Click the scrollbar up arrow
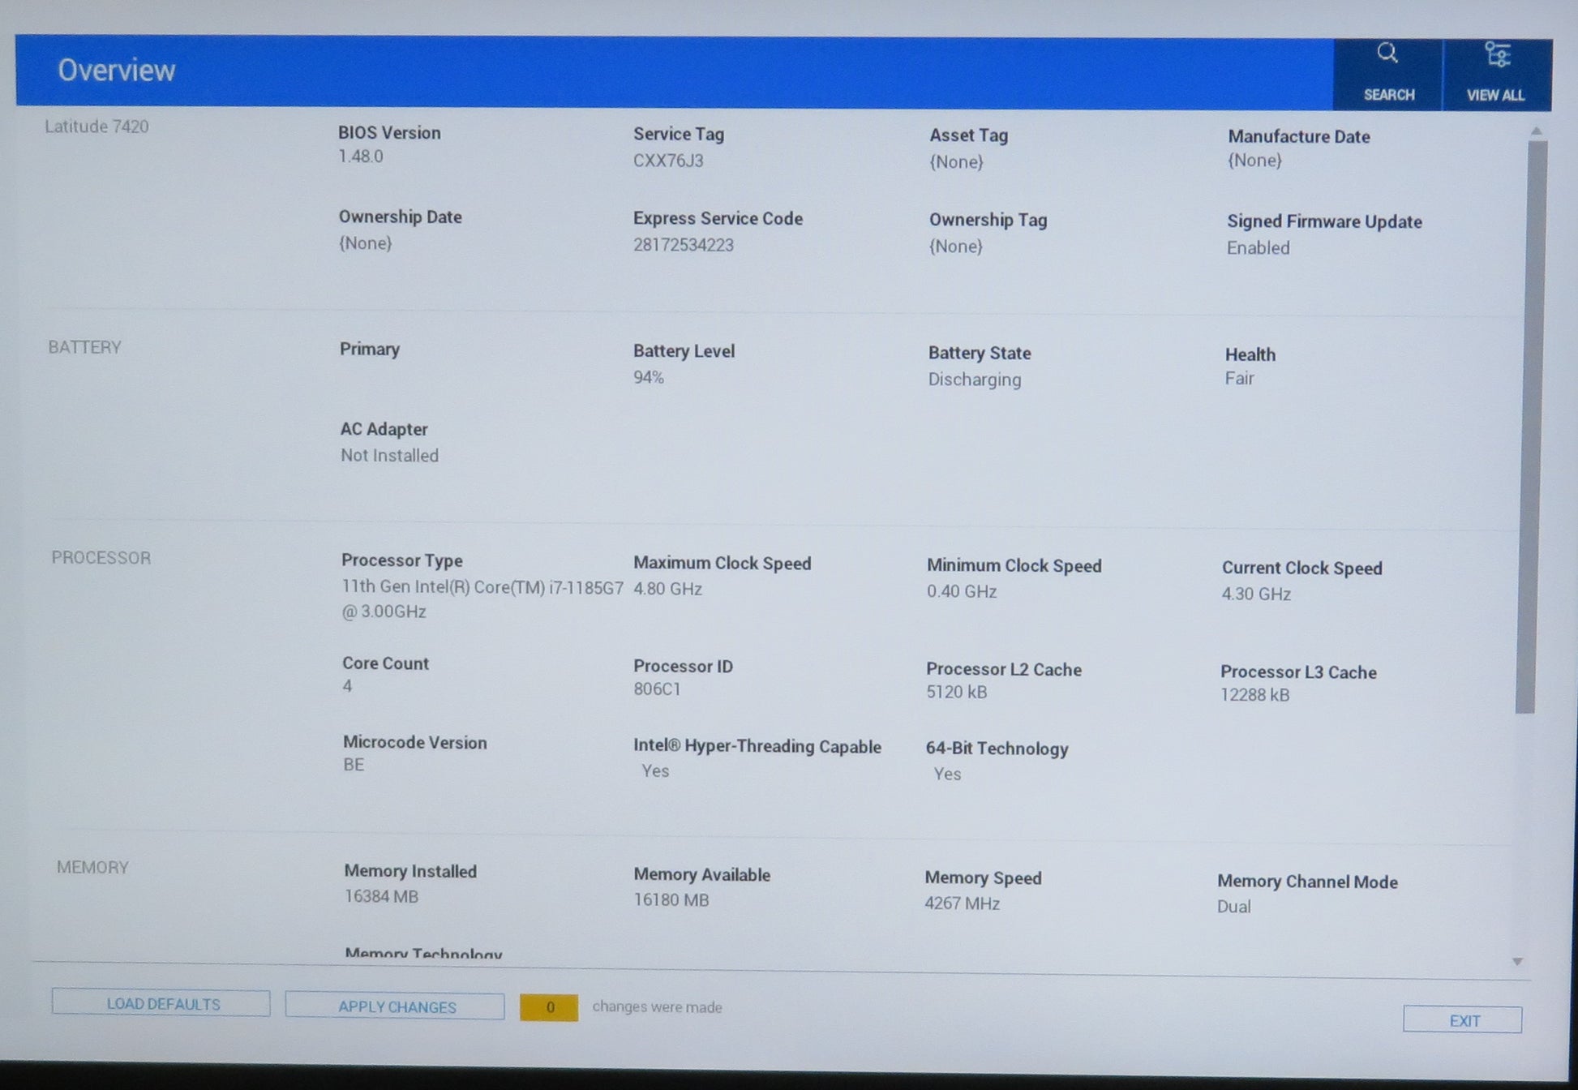Viewport: 1578px width, 1090px height. coord(1536,131)
